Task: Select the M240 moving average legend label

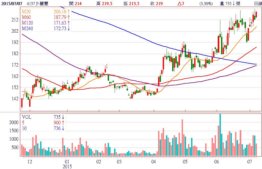Action: point(27,28)
